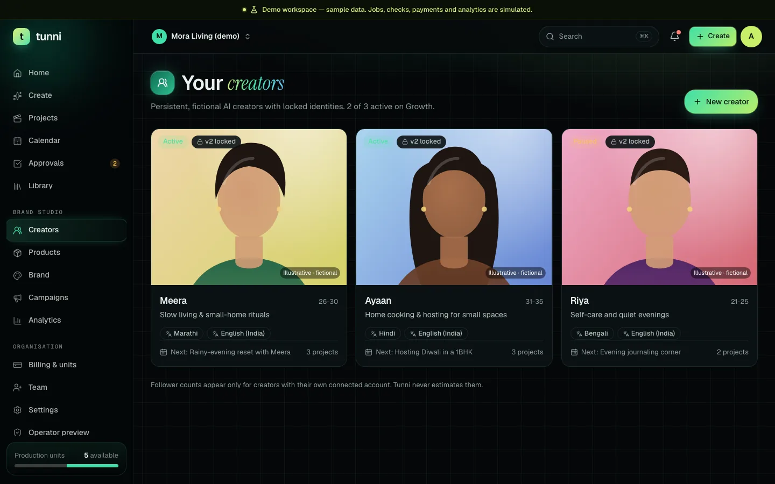The width and height of the screenshot is (775, 484).
Task: Click Meera's portrait thumbnail
Action: pyautogui.click(x=249, y=207)
